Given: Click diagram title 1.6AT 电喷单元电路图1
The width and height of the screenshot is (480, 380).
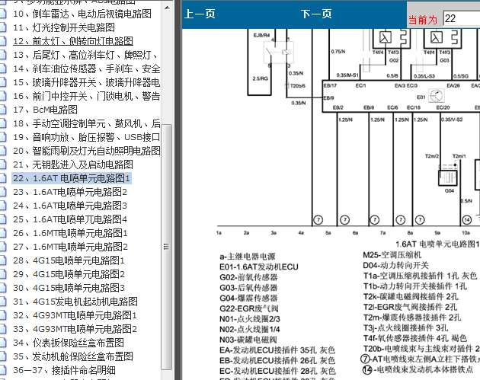Looking at the screenshot, I should click(x=437, y=244).
